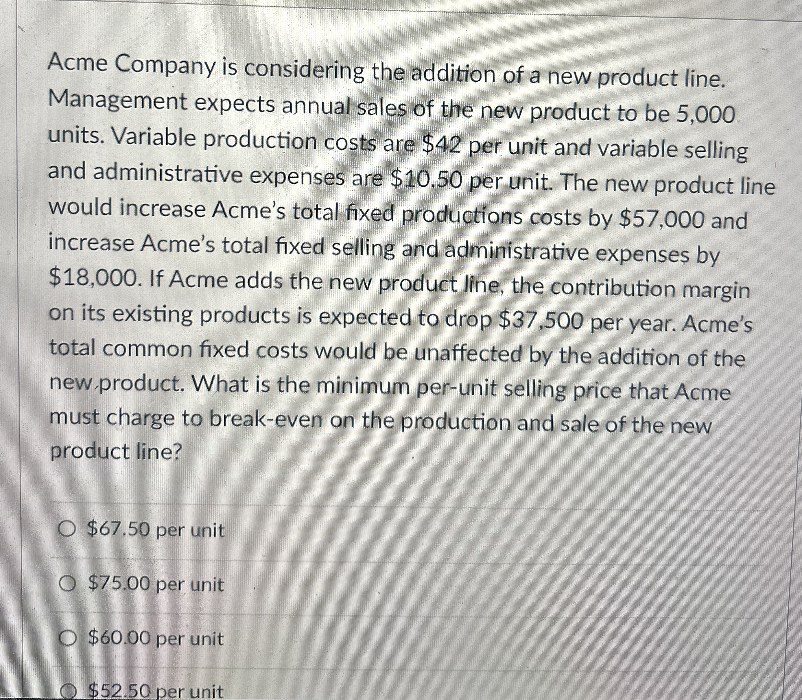Choose the $75.00 per unit radio button
802x700 pixels.
(x=68, y=584)
